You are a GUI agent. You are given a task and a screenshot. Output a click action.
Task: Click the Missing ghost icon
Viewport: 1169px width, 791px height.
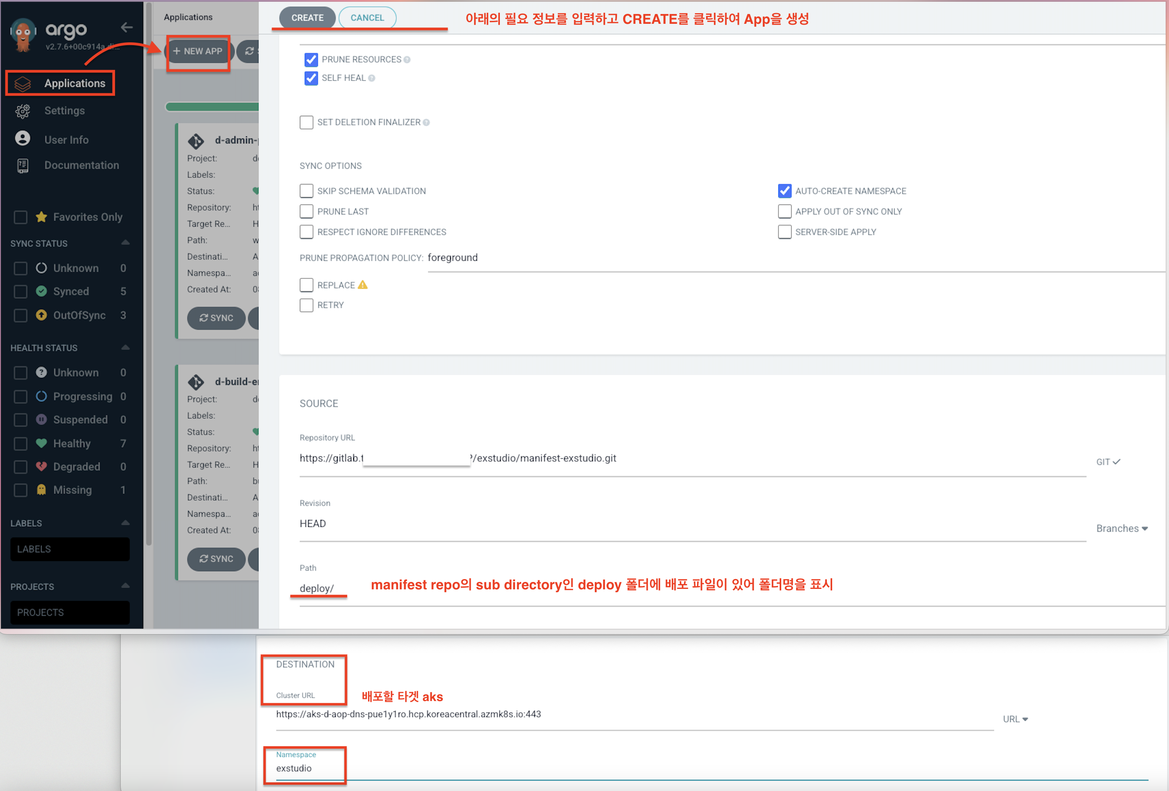41,490
